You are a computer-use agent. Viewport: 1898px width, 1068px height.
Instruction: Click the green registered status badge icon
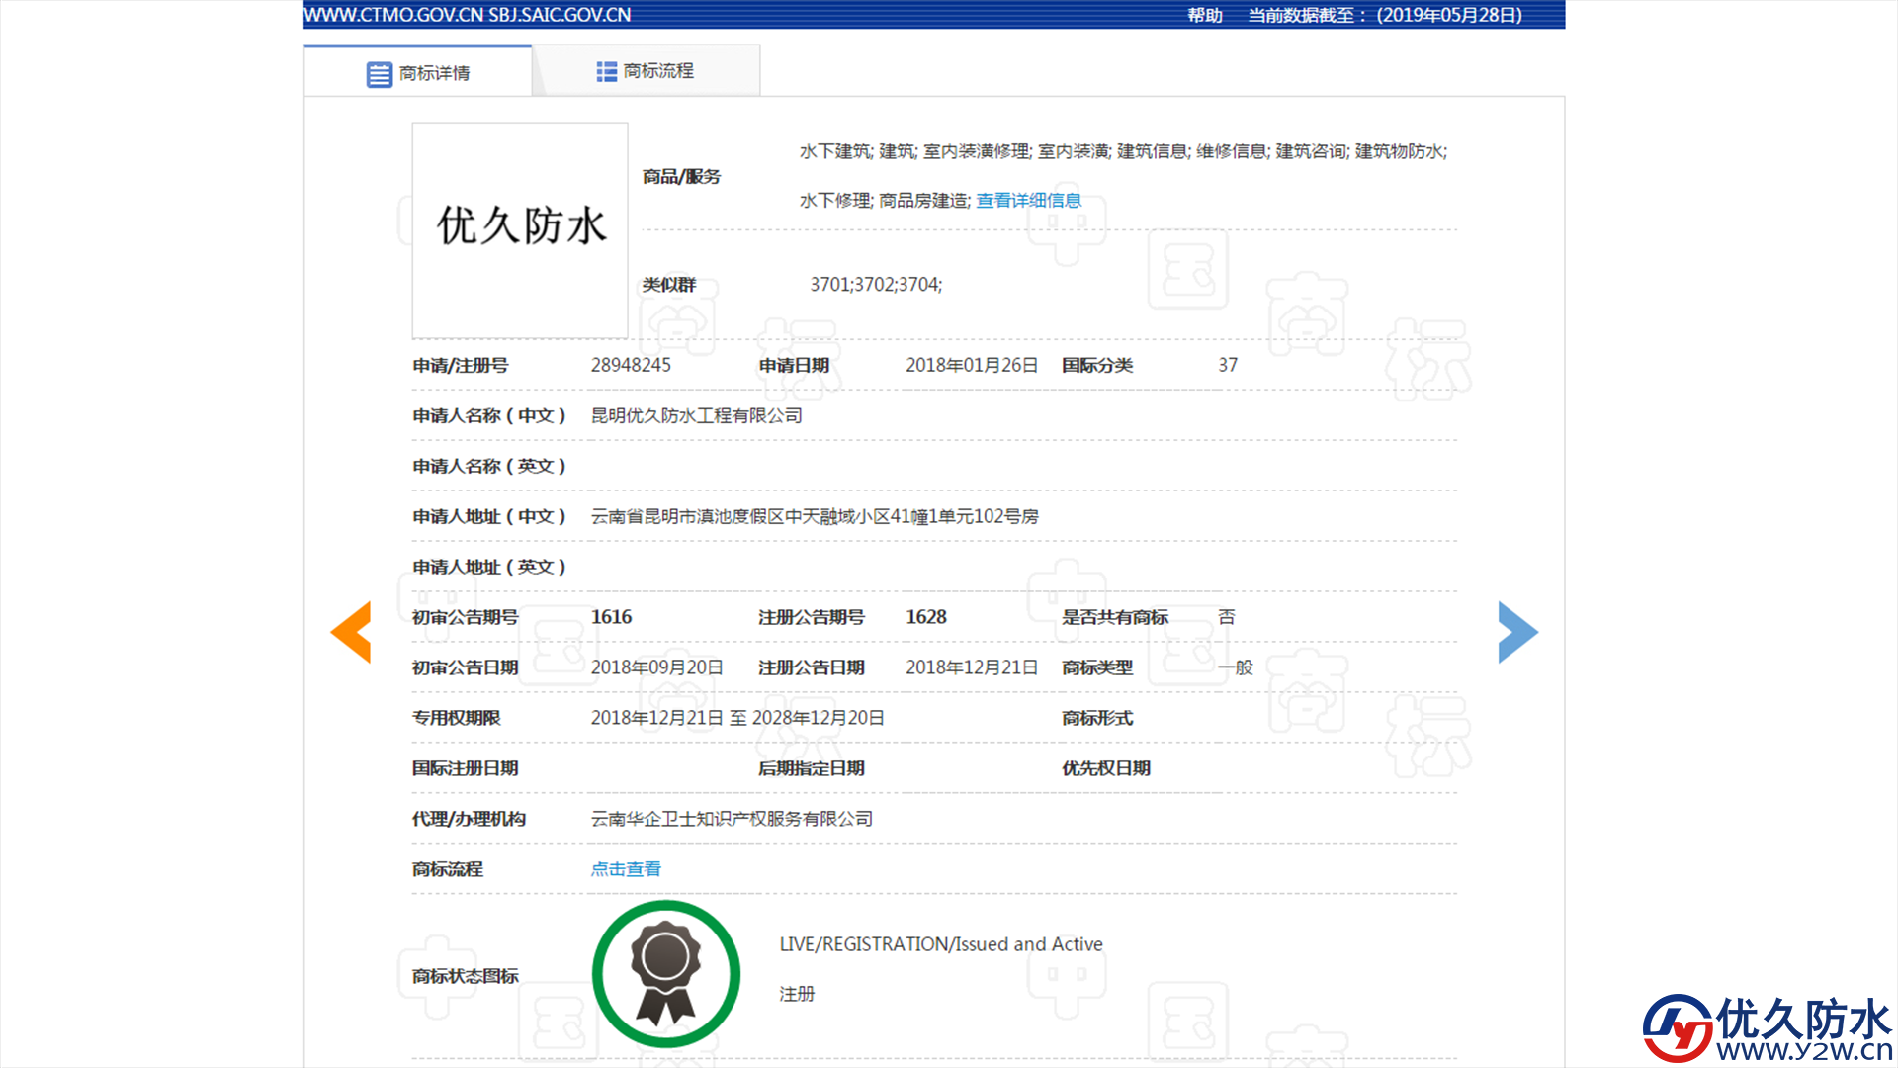point(665,973)
